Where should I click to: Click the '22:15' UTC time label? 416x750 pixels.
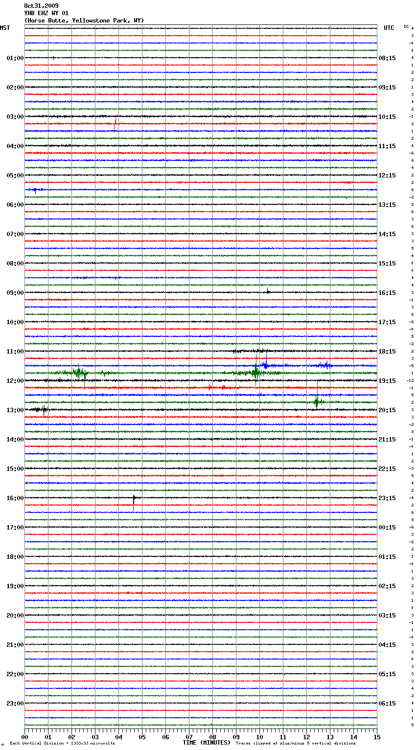pyautogui.click(x=387, y=469)
